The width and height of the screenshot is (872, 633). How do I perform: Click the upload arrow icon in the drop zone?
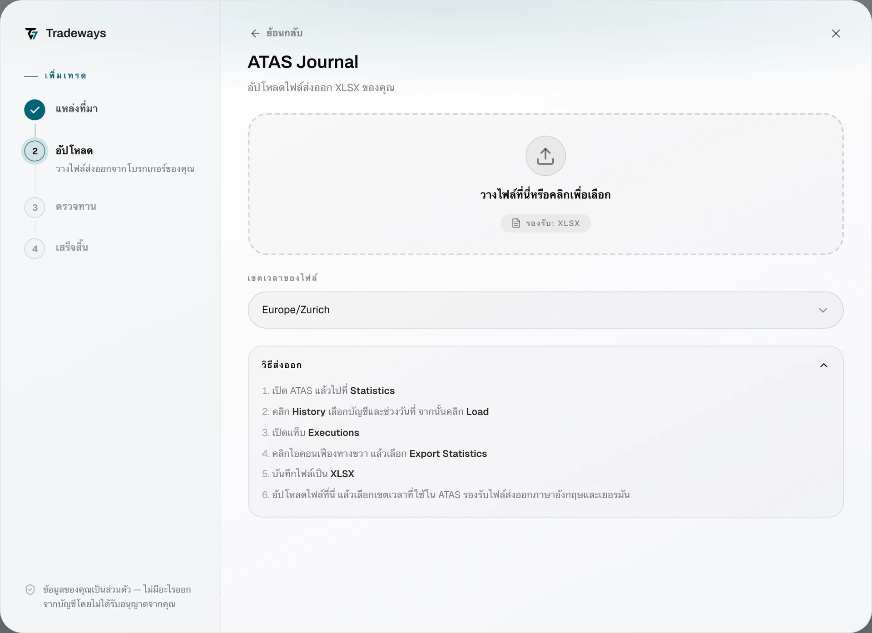point(545,156)
